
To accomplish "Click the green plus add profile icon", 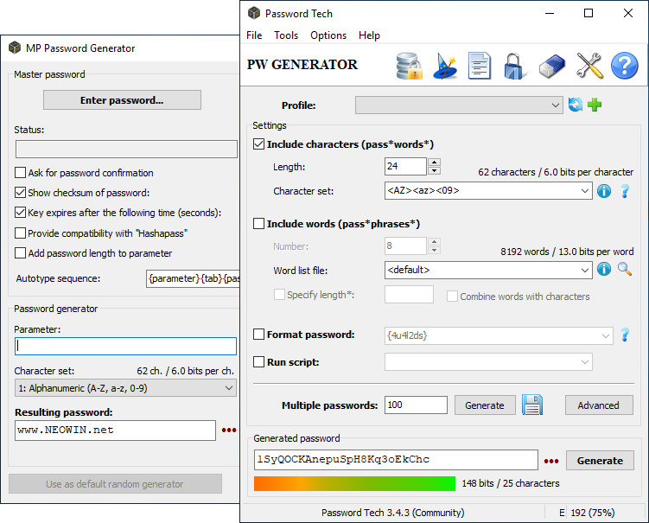I will tap(595, 105).
